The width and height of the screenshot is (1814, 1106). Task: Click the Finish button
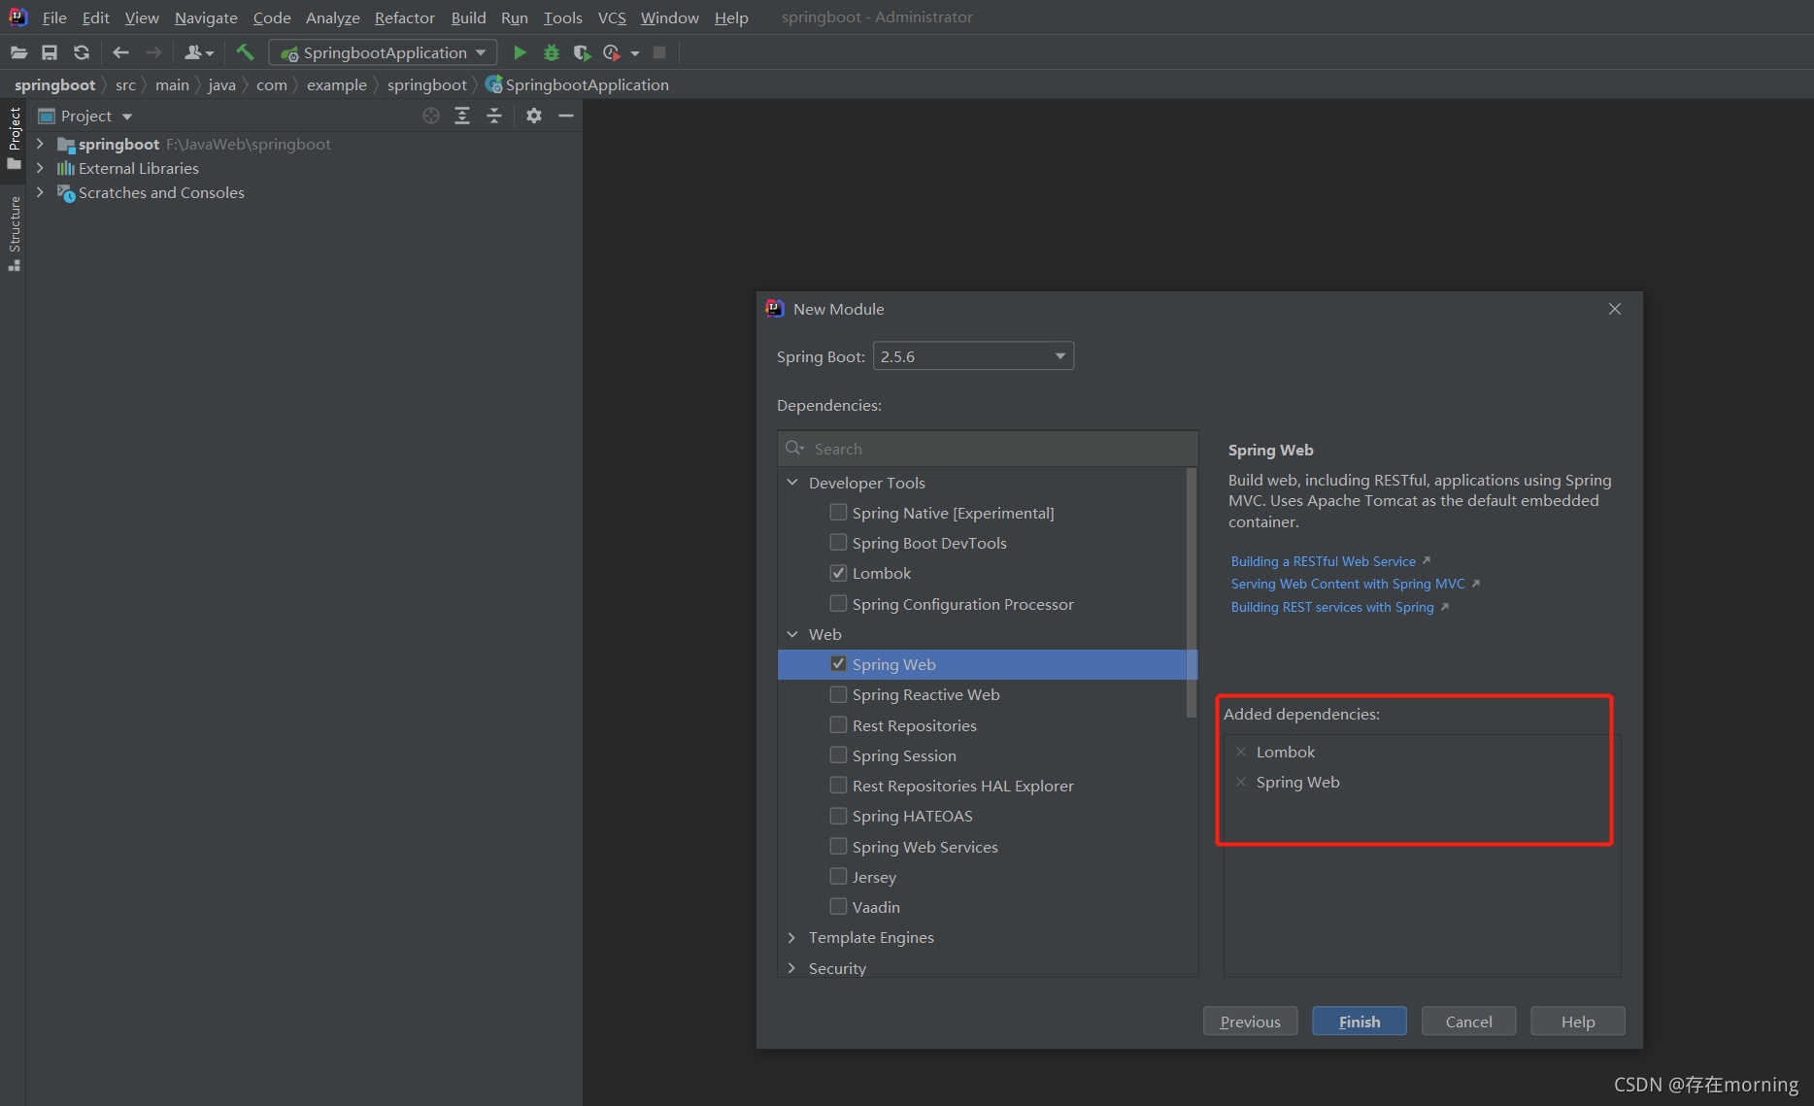(1359, 1022)
